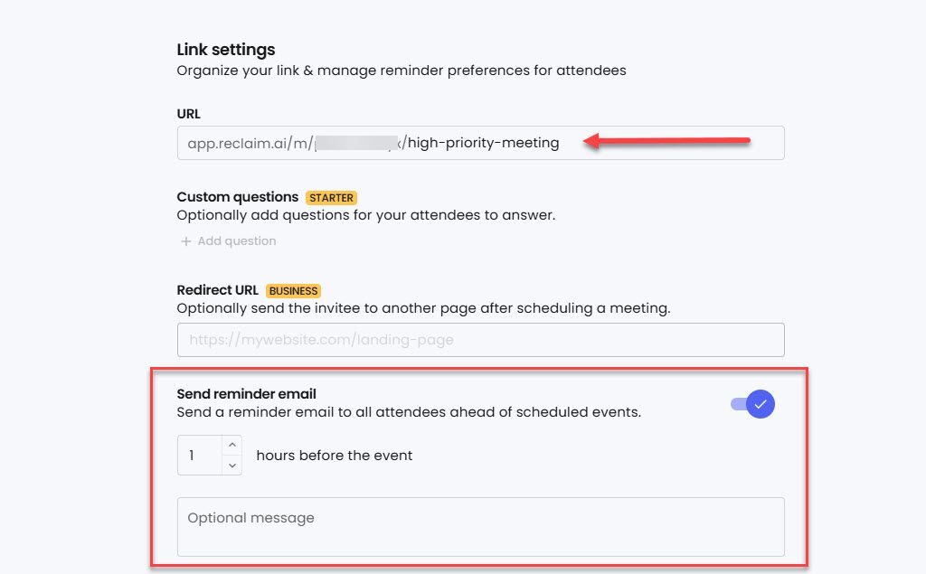The width and height of the screenshot is (926, 574).
Task: Open the Link settings section heading
Action: tap(226, 50)
